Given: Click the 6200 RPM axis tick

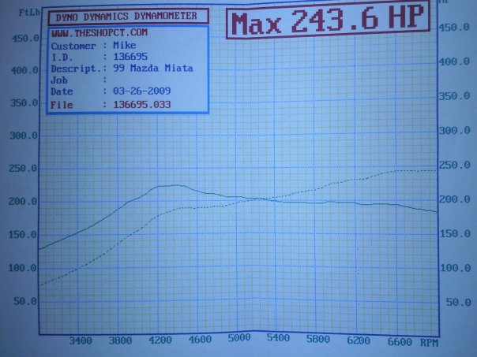Looking at the screenshot, I should point(359,340).
